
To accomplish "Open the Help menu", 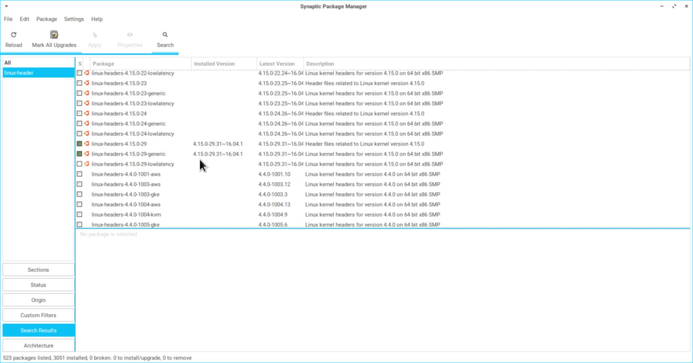I will (x=97, y=19).
